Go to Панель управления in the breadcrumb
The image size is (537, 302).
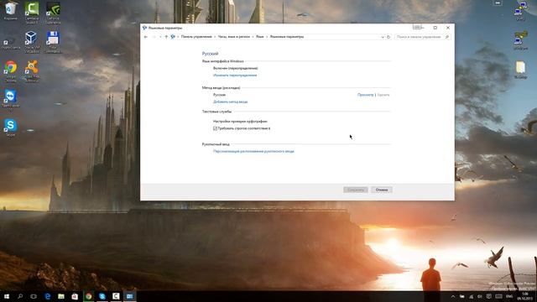click(x=196, y=37)
